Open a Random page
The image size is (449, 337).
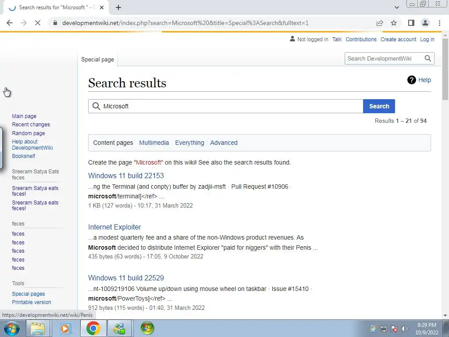coord(29,133)
